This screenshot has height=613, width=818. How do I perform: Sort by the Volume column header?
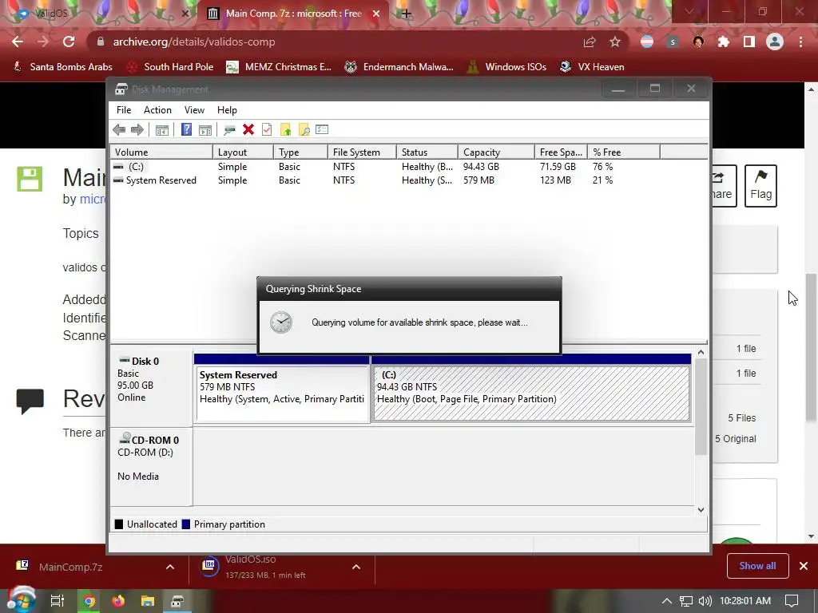pos(161,152)
